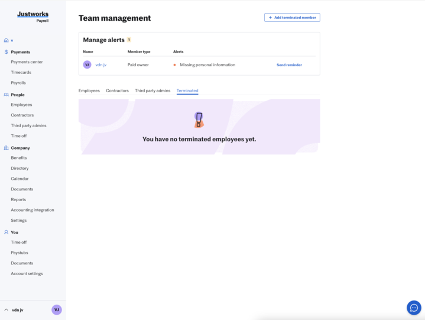425x320 pixels.
Task: Click the VJ avatar in alerts row
Action: tap(87, 64)
